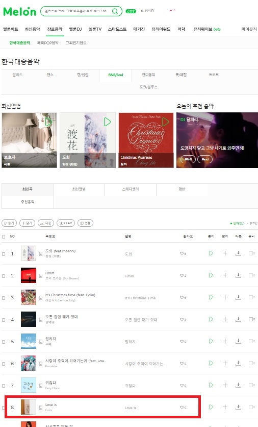This screenshot has height=427, width=258.
Task: Select the checkbox for song number 5
Action: (x=4, y=342)
